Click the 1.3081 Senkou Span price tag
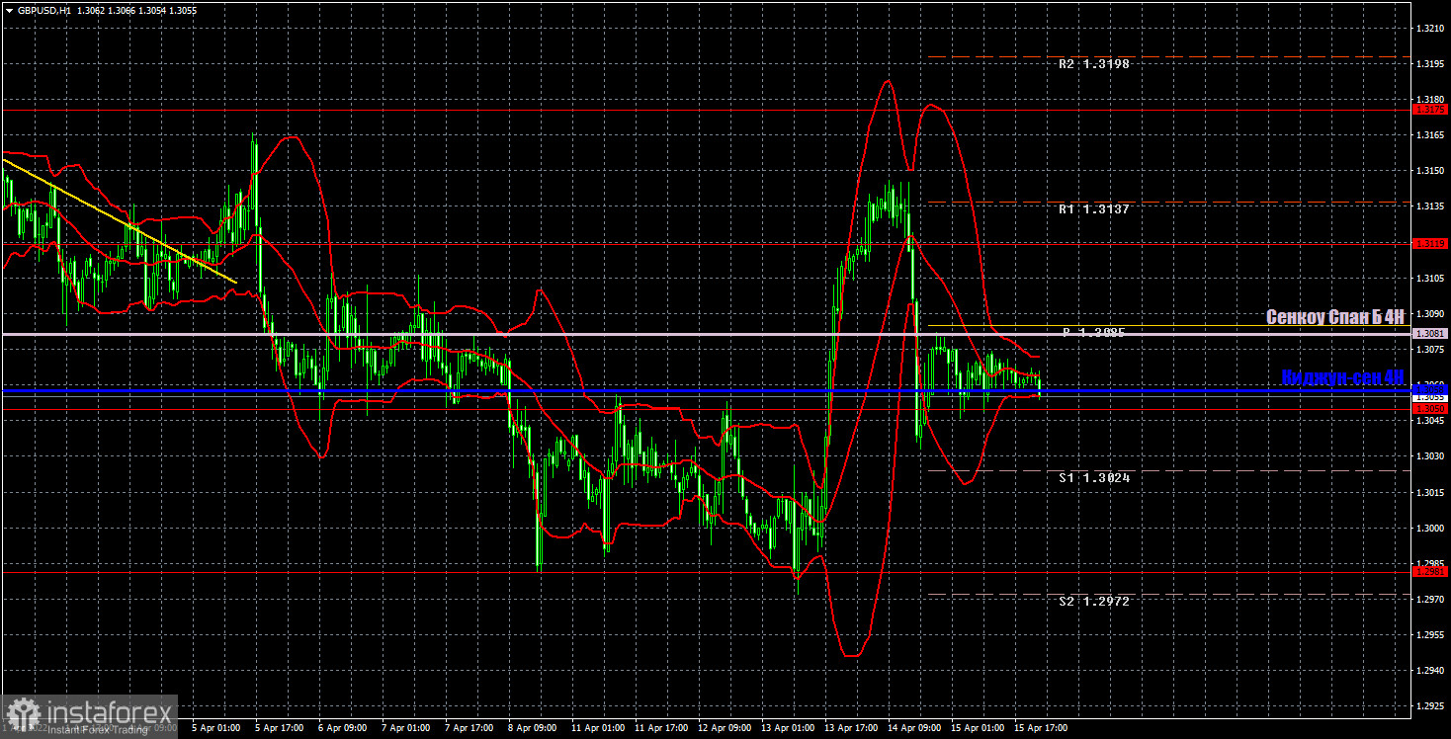Viewport: 1451px width, 739px height. point(1430,334)
